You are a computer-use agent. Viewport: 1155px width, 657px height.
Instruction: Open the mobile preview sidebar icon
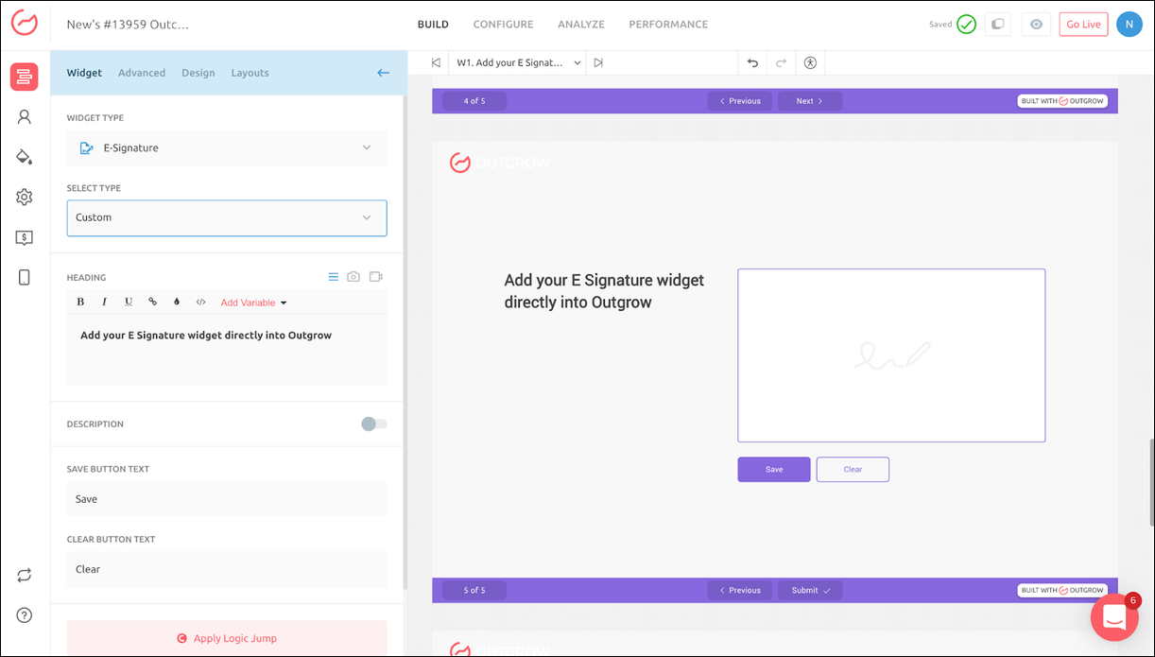(25, 277)
